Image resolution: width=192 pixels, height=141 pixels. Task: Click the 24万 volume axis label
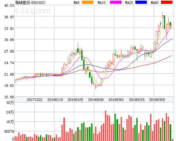coord(10,112)
